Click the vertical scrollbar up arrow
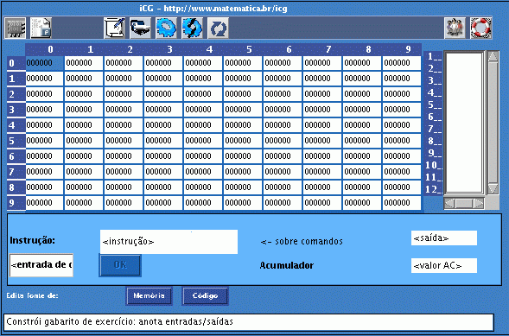The width and height of the screenshot is (509, 336). (493, 56)
